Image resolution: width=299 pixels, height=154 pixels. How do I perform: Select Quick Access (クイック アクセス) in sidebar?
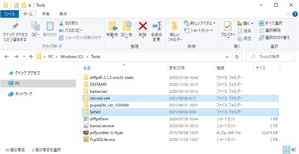pyautogui.click(x=25, y=73)
